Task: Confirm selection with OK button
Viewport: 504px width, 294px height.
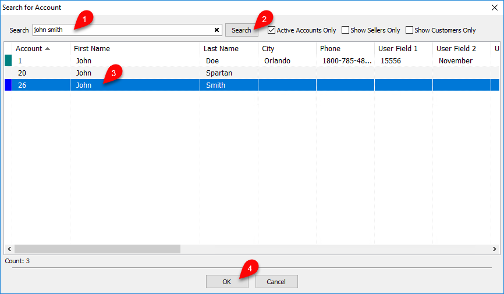Action: (227, 281)
